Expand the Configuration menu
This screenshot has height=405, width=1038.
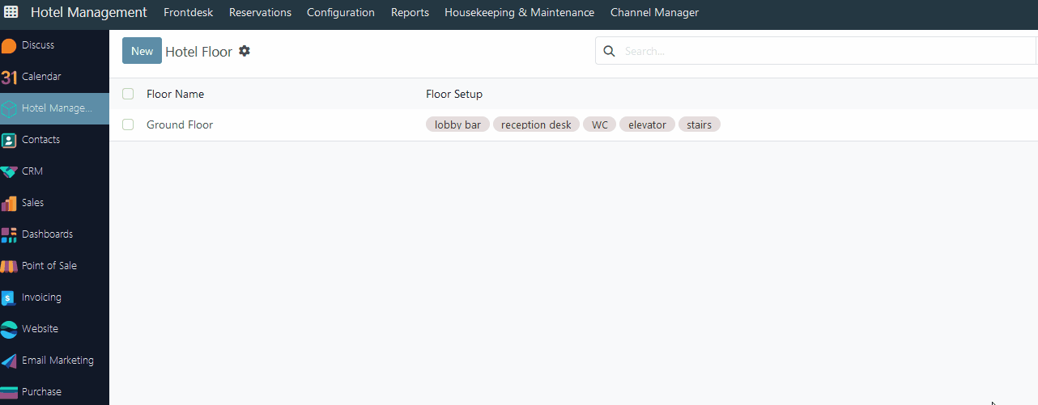coord(340,12)
